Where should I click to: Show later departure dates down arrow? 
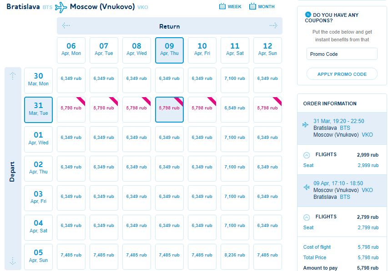click(13, 261)
